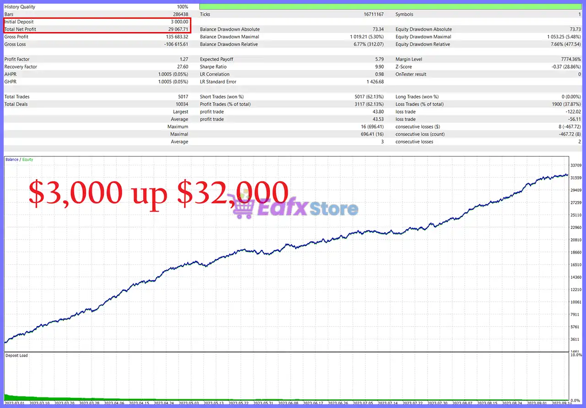
Task: Click the value "696.41 (16)"
Action: tap(372, 134)
